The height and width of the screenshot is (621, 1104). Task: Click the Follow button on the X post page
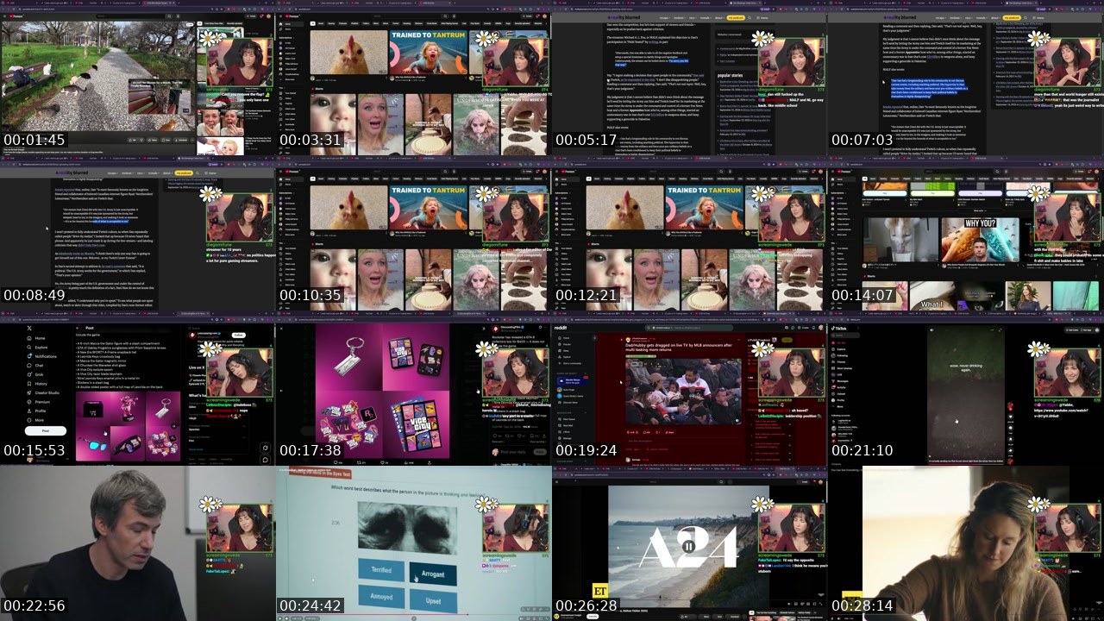click(239, 336)
